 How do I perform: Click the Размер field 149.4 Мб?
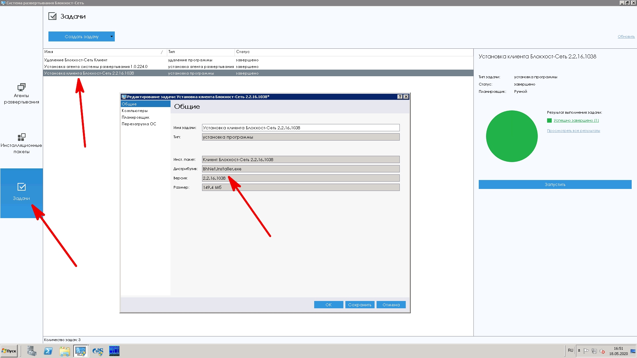(x=301, y=187)
